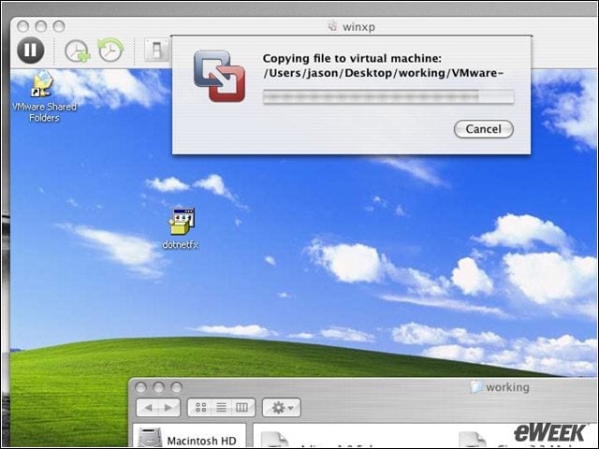Zoom the winxp window

tap(59, 26)
